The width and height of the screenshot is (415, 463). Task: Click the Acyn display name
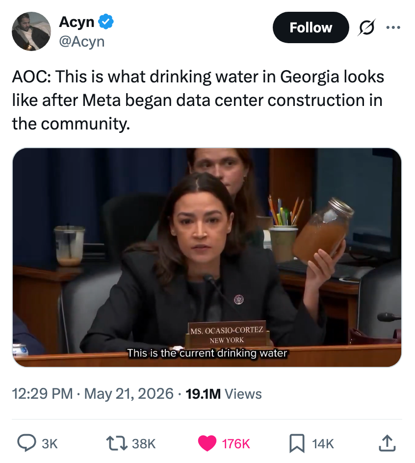click(x=77, y=22)
